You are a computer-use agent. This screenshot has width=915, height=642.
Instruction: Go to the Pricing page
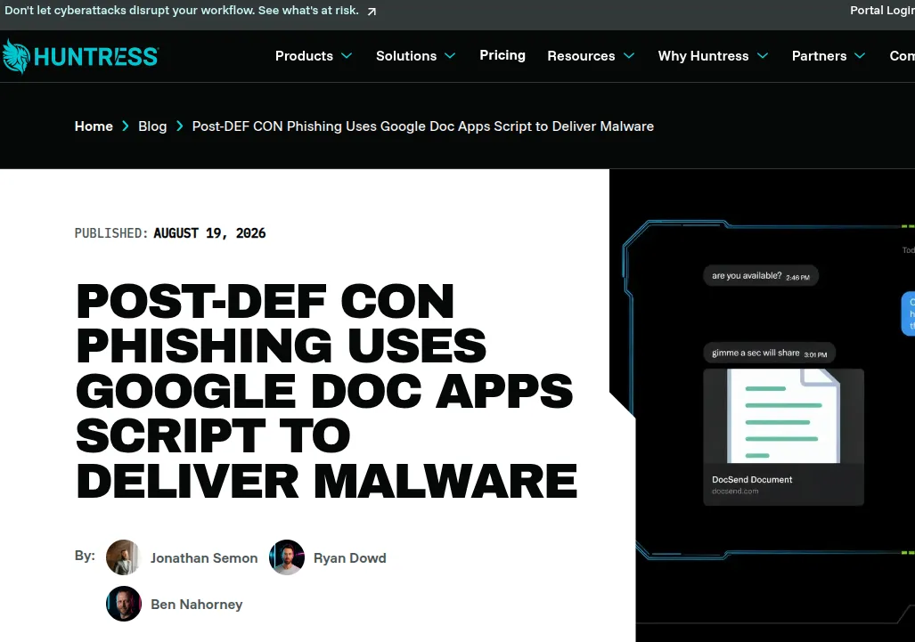coord(502,55)
